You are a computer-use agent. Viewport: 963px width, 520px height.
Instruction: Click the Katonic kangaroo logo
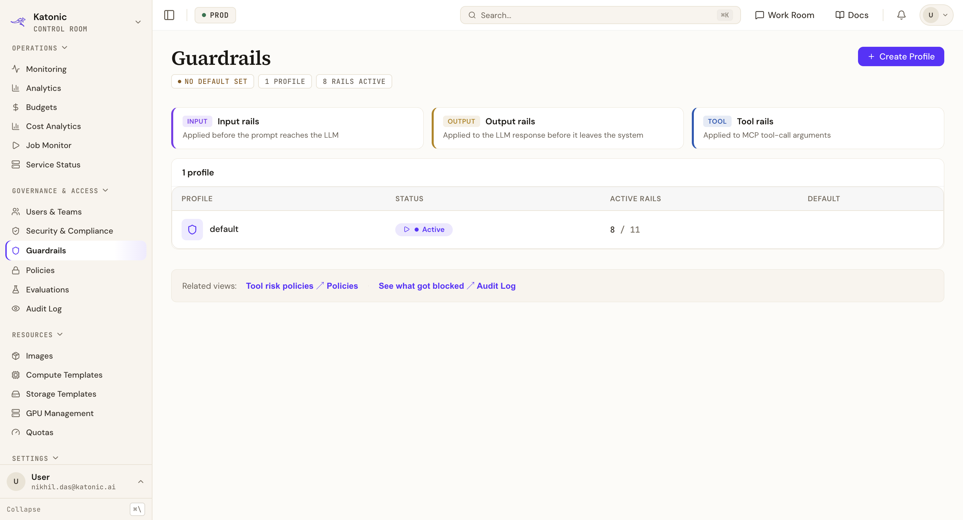[18, 22]
